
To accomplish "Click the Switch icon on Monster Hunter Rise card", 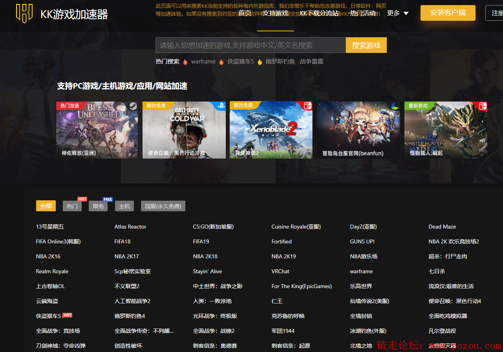I will tap(482, 106).
